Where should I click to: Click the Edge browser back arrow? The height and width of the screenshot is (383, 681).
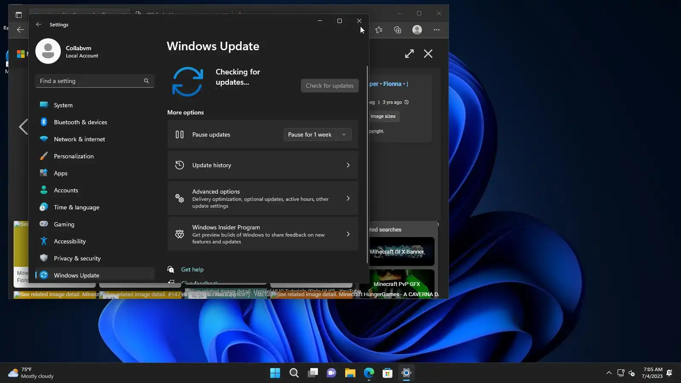[20, 30]
